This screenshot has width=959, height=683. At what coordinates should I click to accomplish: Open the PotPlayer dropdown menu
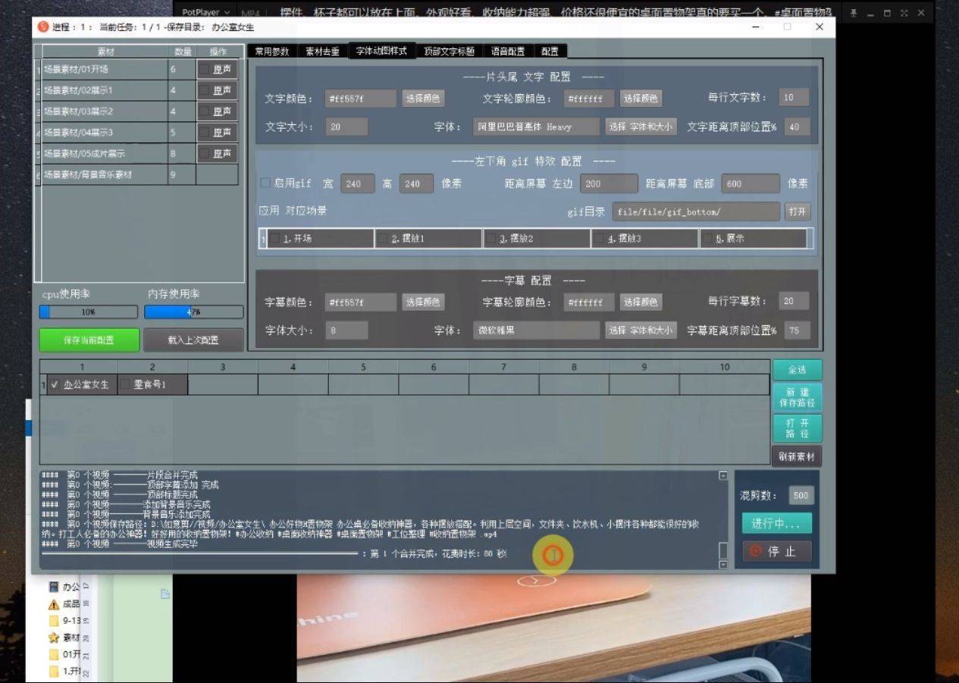(206, 13)
